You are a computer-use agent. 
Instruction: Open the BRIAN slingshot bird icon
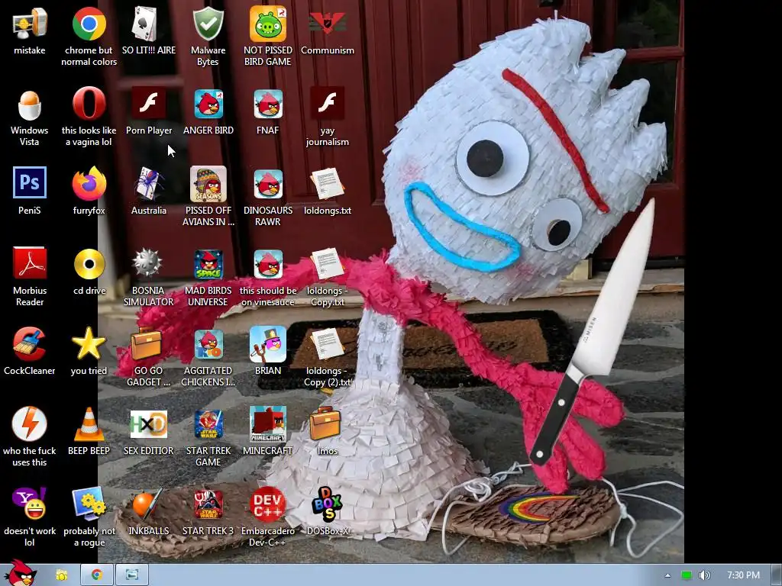(268, 344)
